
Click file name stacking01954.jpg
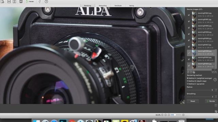coord(204,64)
